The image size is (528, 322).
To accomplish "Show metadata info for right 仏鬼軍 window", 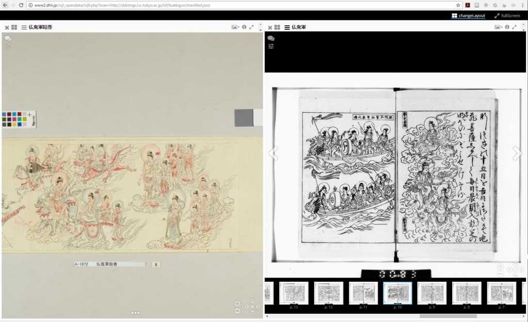I will point(507,27).
